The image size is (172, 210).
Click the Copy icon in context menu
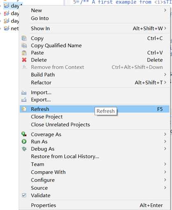(24, 39)
